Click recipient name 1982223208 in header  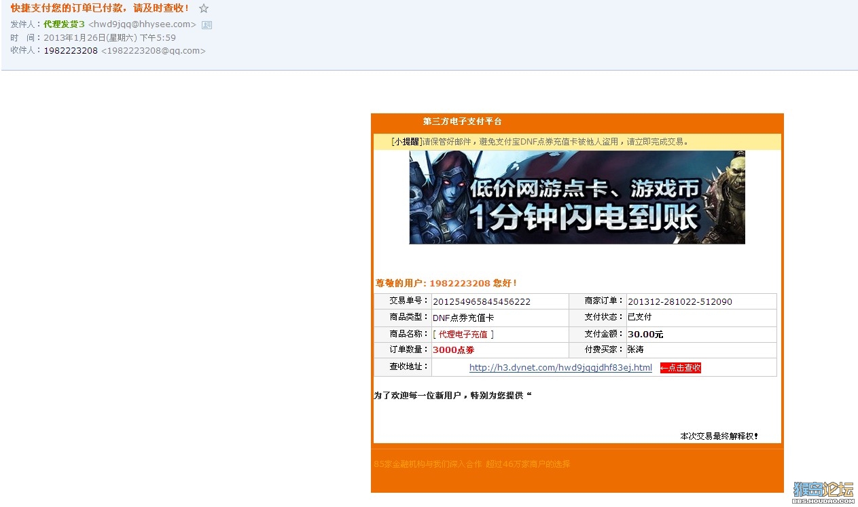coord(71,51)
